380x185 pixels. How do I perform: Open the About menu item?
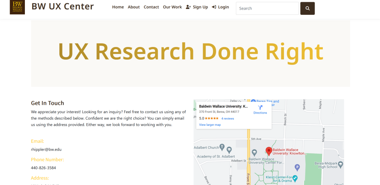point(134,7)
